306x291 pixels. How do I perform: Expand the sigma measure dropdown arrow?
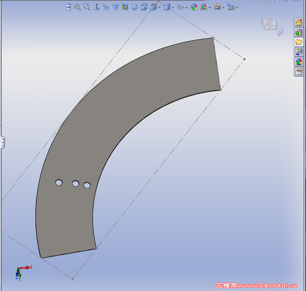(237, 7)
